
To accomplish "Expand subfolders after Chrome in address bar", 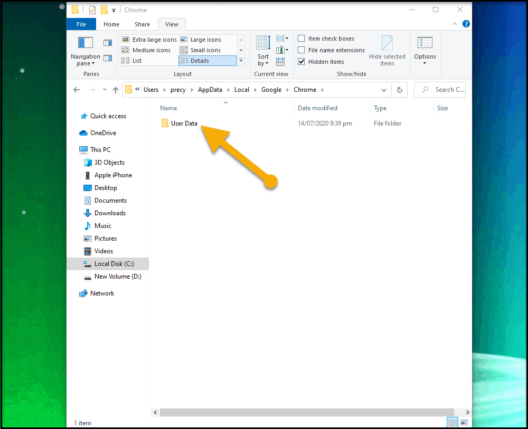I will point(322,90).
